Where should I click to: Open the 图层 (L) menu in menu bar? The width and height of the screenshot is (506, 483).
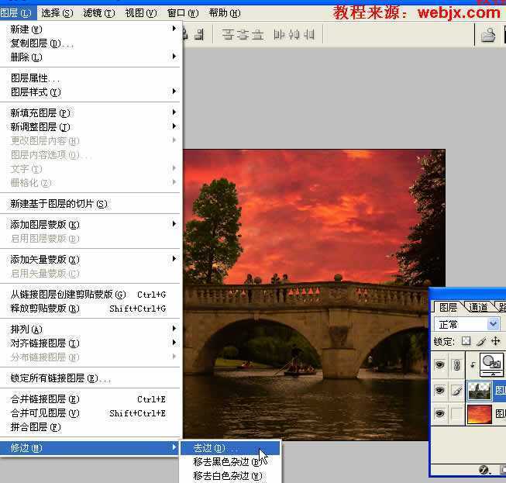(16, 13)
